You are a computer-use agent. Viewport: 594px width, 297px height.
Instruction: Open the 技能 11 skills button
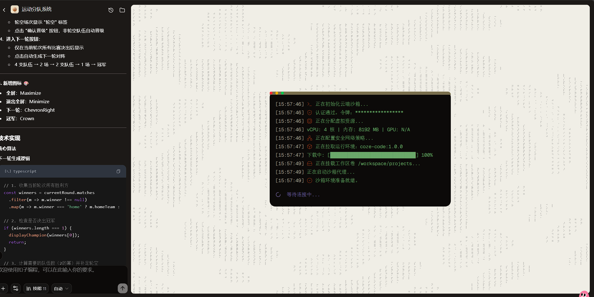(36, 289)
